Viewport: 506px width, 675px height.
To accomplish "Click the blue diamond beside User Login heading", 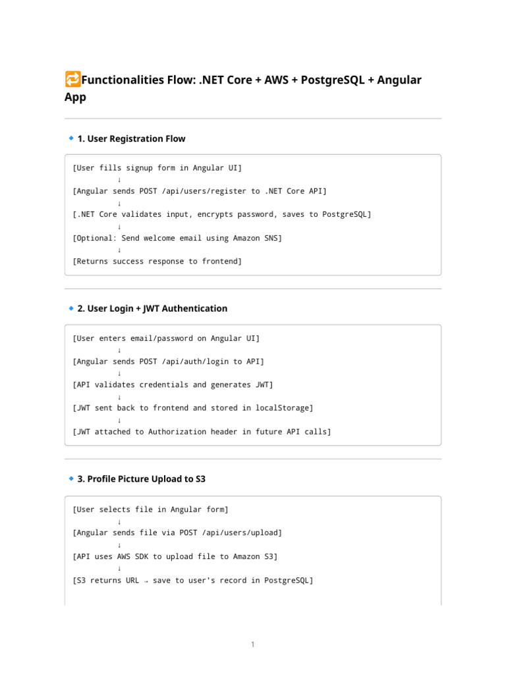I will [71, 308].
